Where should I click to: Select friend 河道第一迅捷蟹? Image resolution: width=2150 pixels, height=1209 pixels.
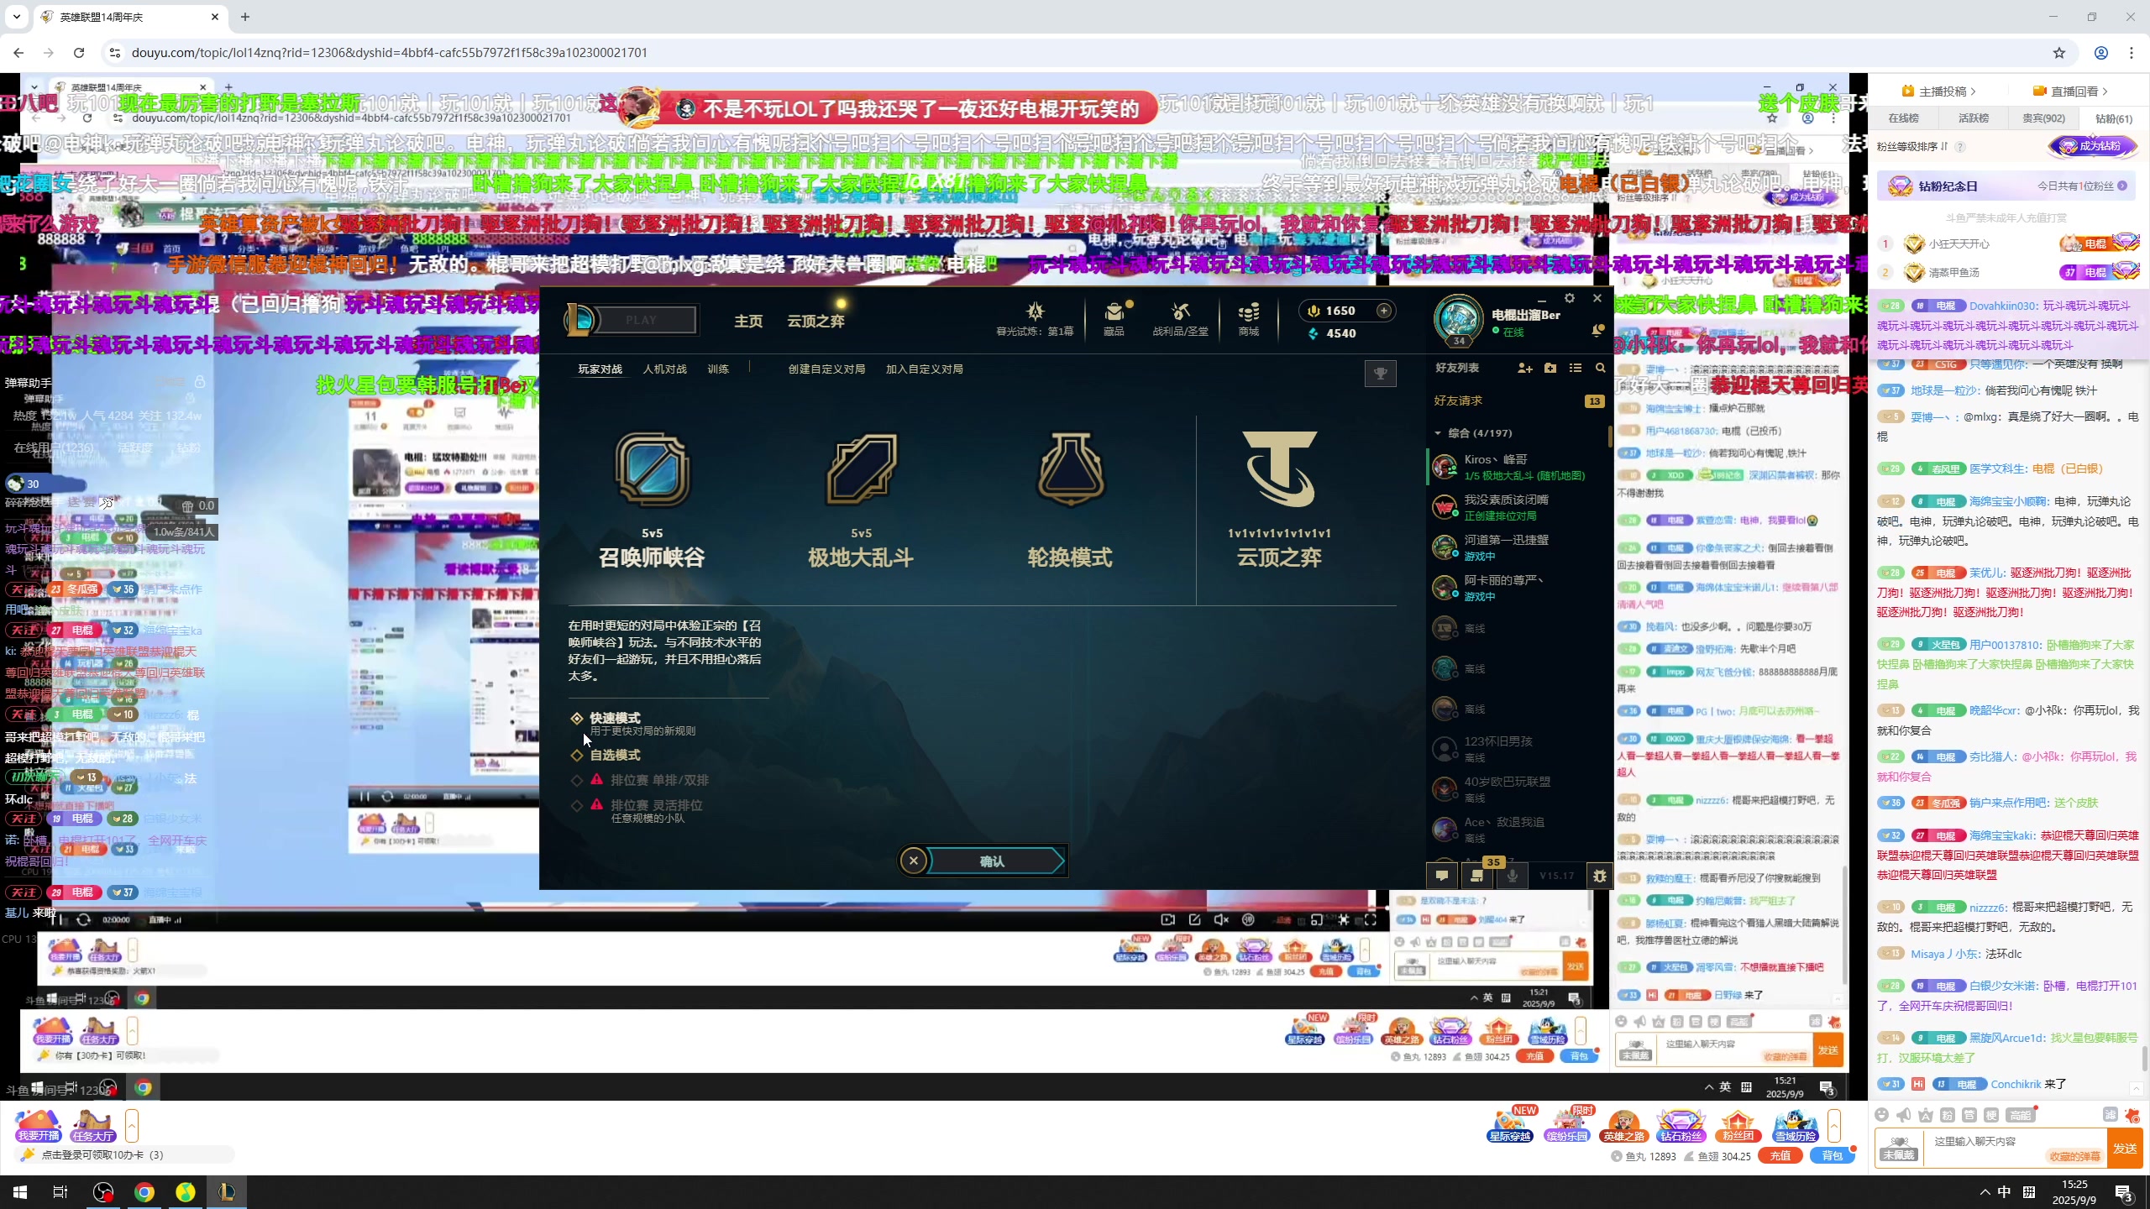coord(1518,547)
